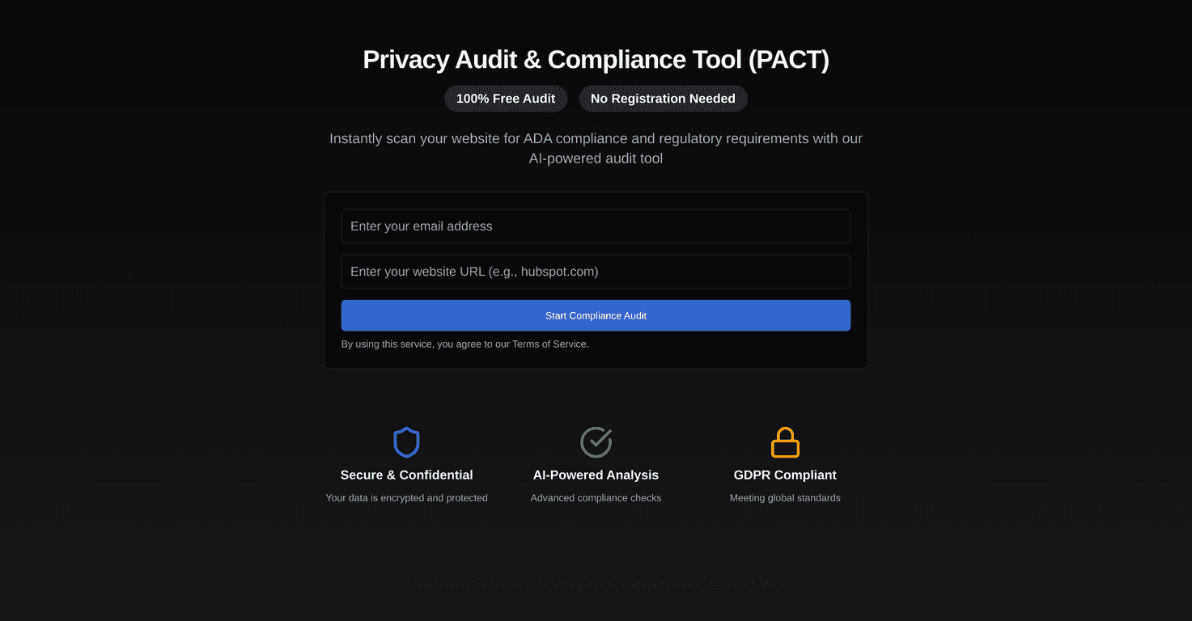1192x621 pixels.
Task: Select the Secure & Confidential heading
Action: point(406,475)
